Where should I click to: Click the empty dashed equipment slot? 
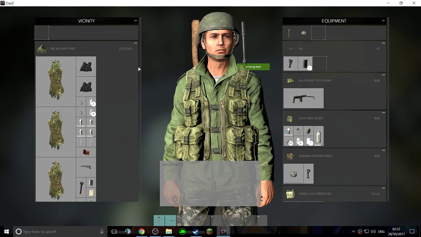point(318,33)
